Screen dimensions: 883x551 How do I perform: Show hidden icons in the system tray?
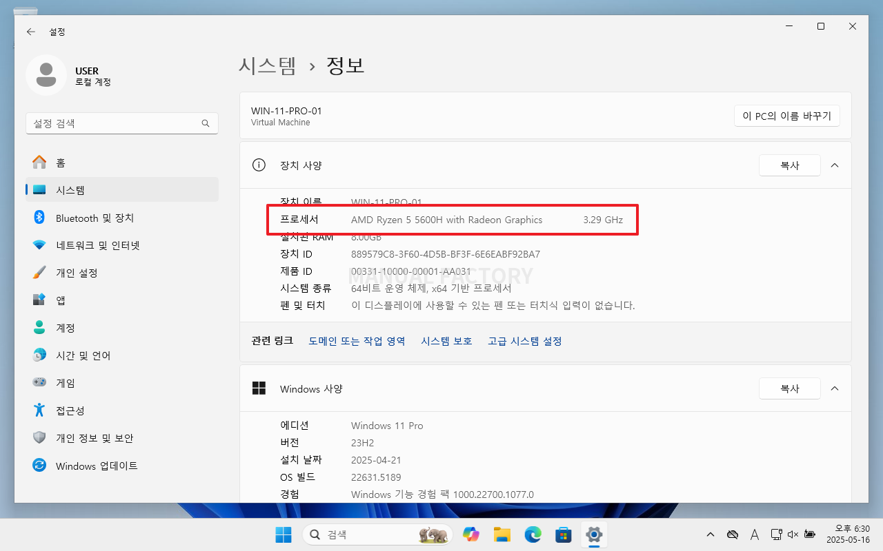(710, 534)
